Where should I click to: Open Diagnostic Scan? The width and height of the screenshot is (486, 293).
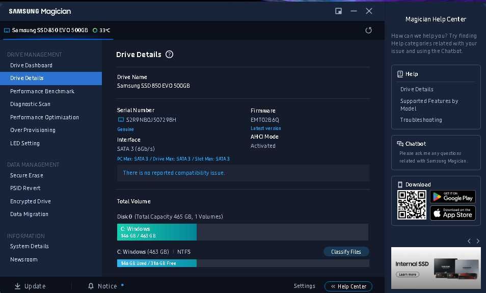pyautogui.click(x=30, y=104)
